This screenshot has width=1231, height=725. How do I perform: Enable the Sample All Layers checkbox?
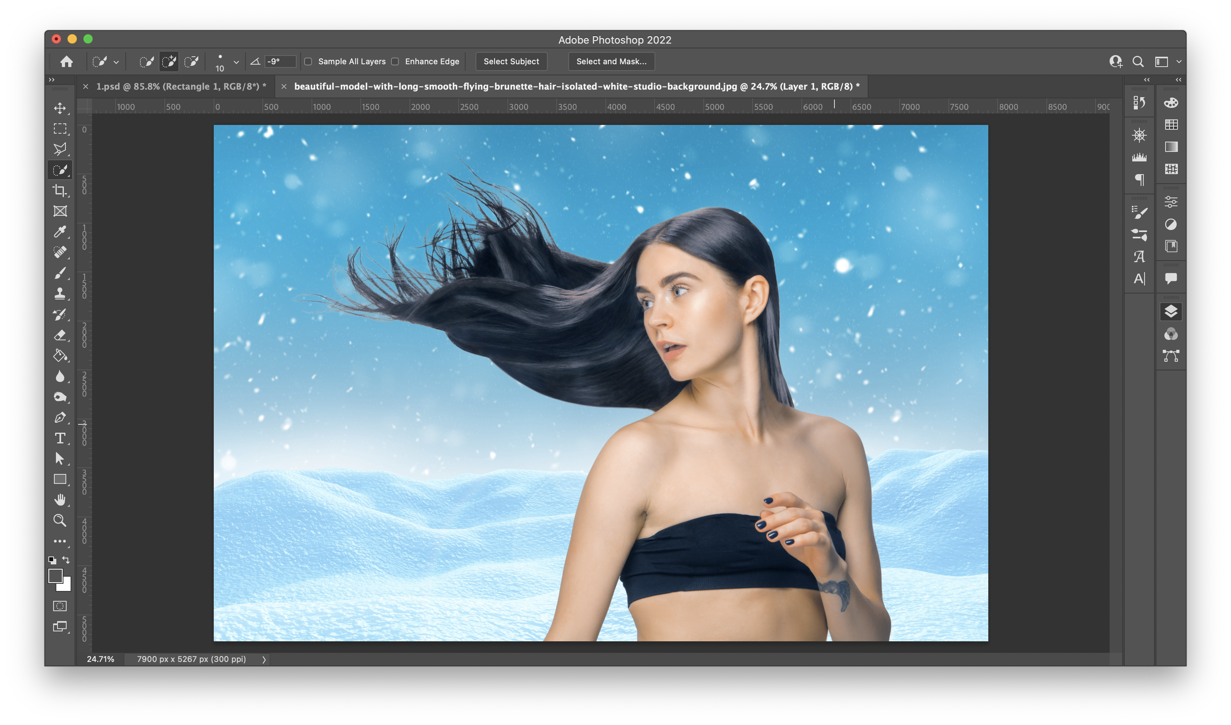coord(308,61)
